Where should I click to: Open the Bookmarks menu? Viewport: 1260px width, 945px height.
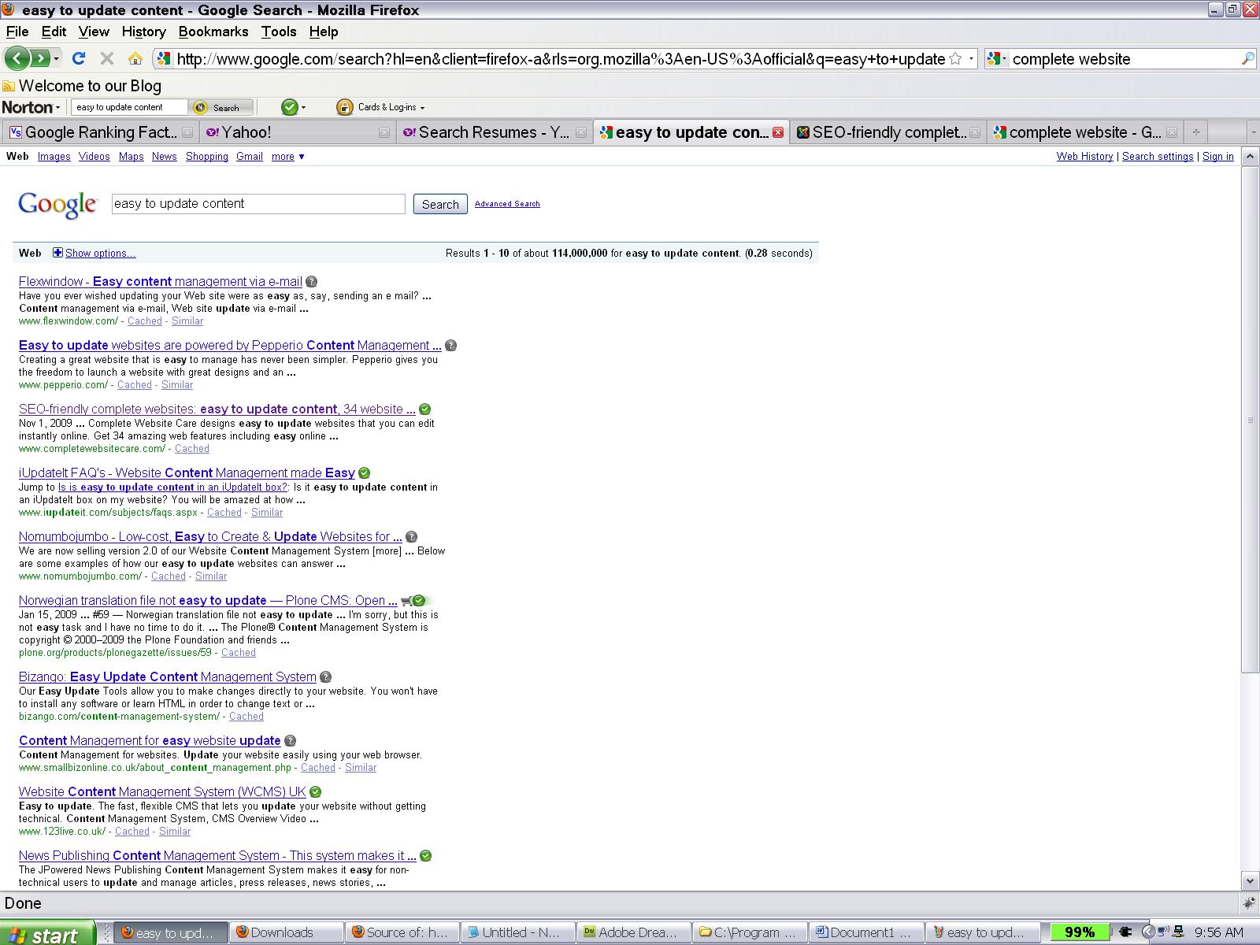tap(213, 31)
